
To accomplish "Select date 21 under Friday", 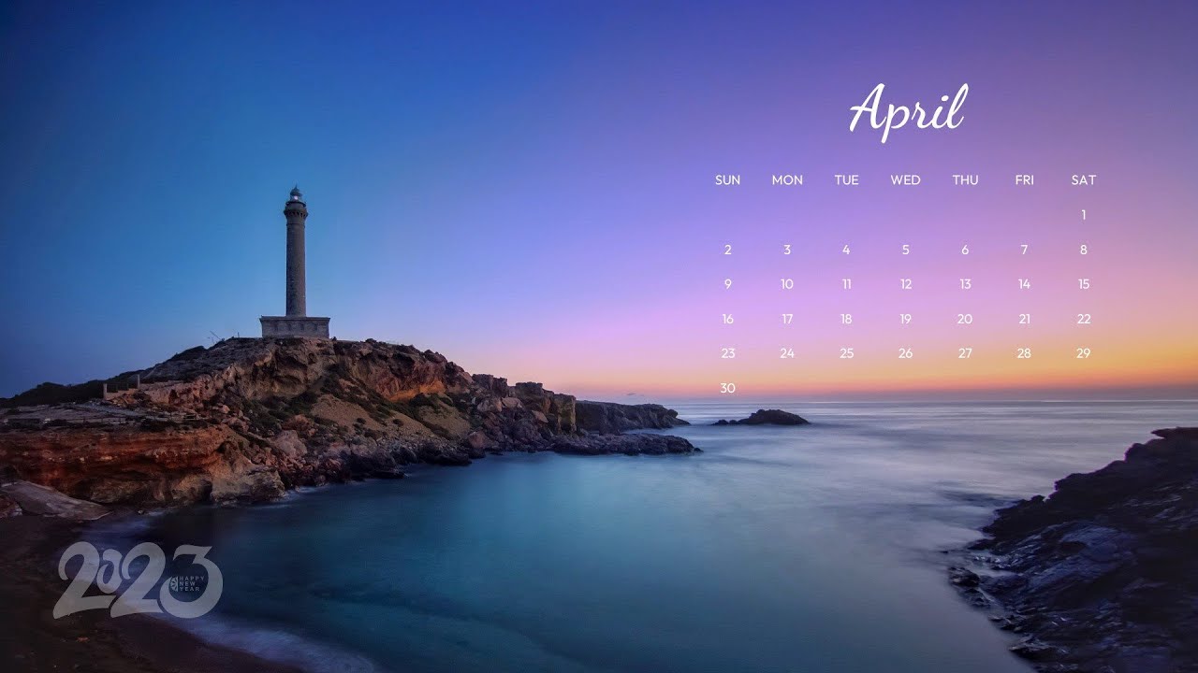I will [x=1024, y=319].
